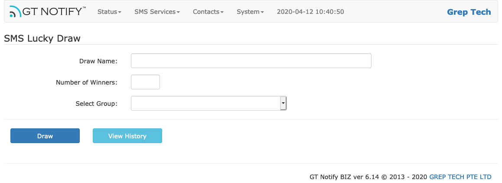Screen dimensions: 502x183
Task: Open the Contacts menu
Action: pyautogui.click(x=208, y=12)
